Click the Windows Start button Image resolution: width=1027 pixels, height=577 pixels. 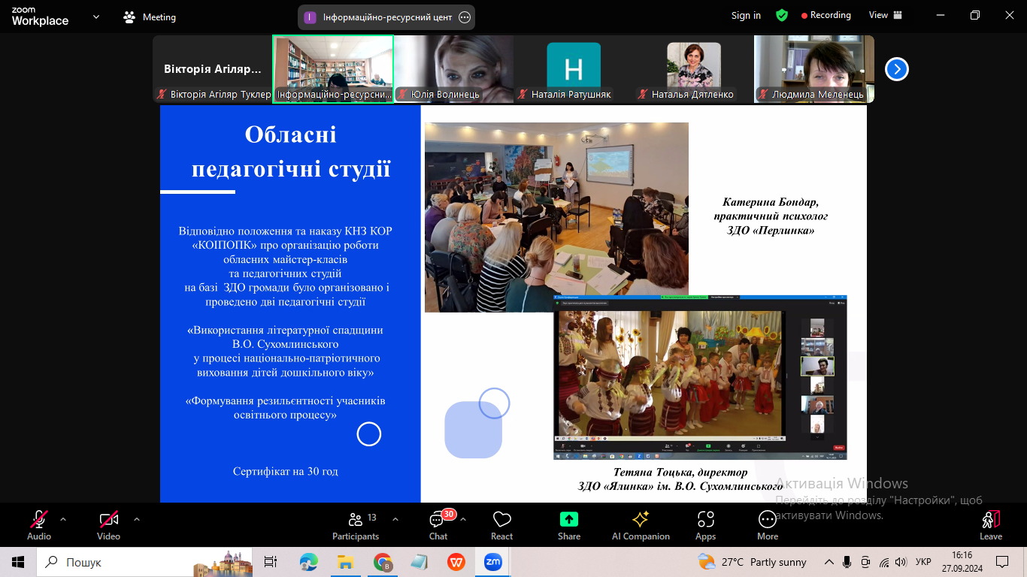click(18, 562)
